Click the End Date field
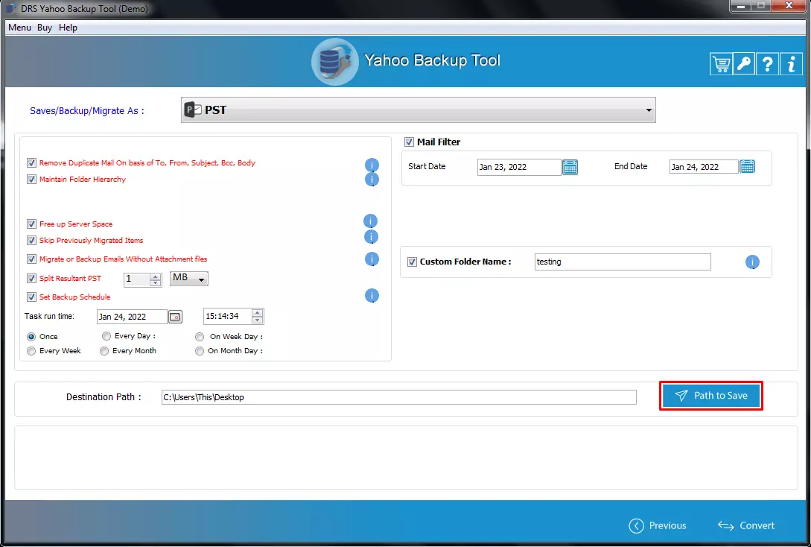Screen dimensions: 811x547 704,167
